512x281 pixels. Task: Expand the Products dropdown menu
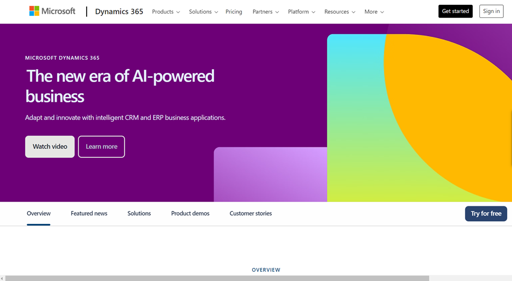click(166, 12)
